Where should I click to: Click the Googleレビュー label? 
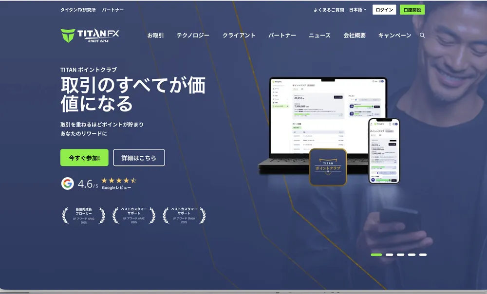(116, 187)
